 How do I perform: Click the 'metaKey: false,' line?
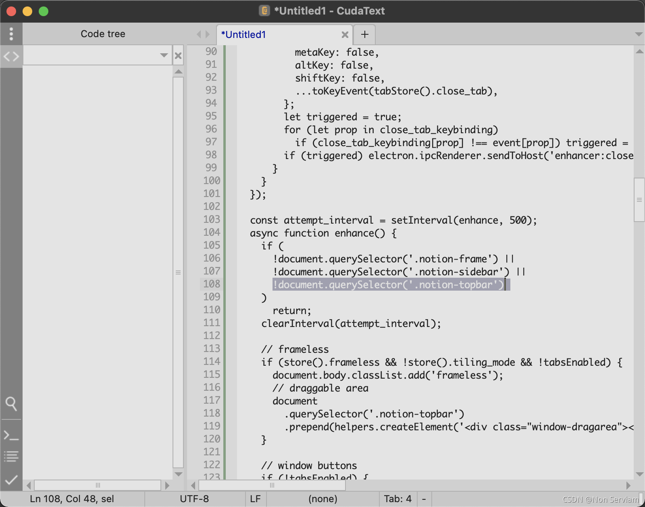point(337,52)
